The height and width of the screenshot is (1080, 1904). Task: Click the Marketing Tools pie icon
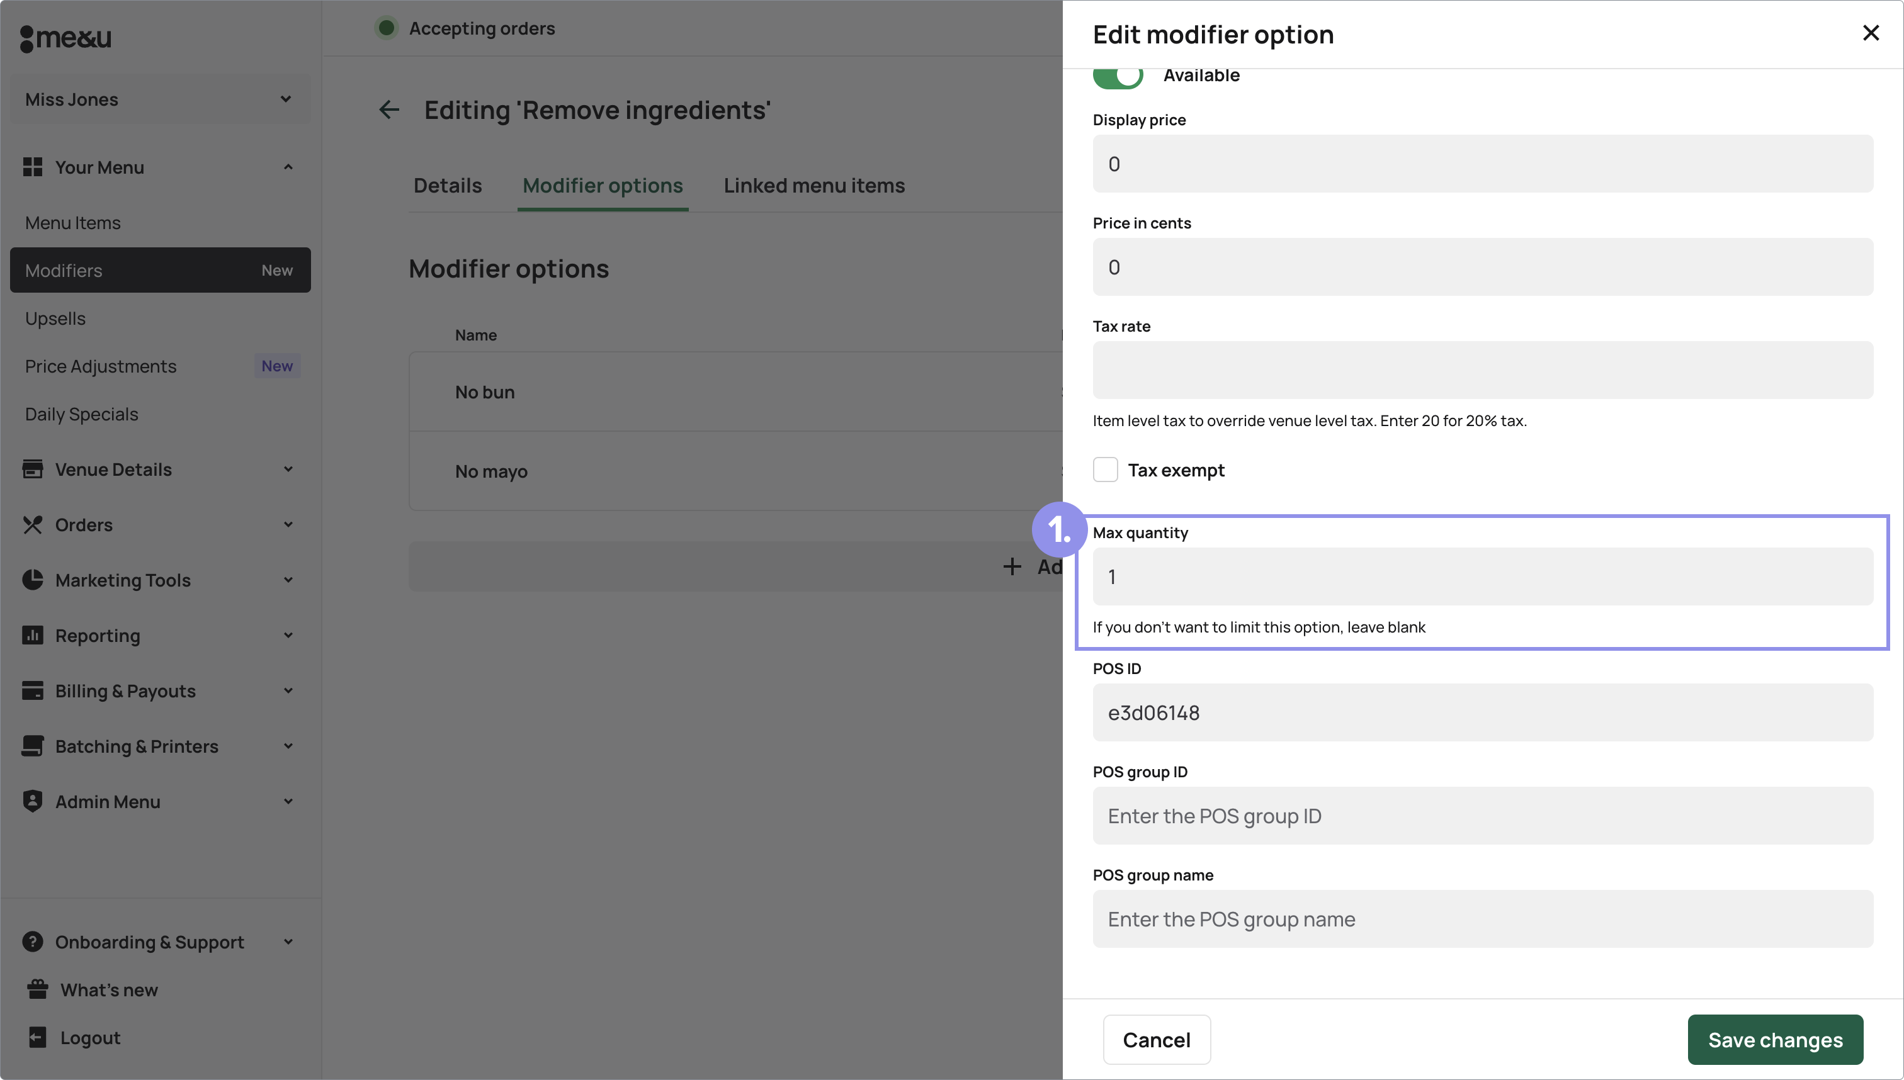(32, 579)
